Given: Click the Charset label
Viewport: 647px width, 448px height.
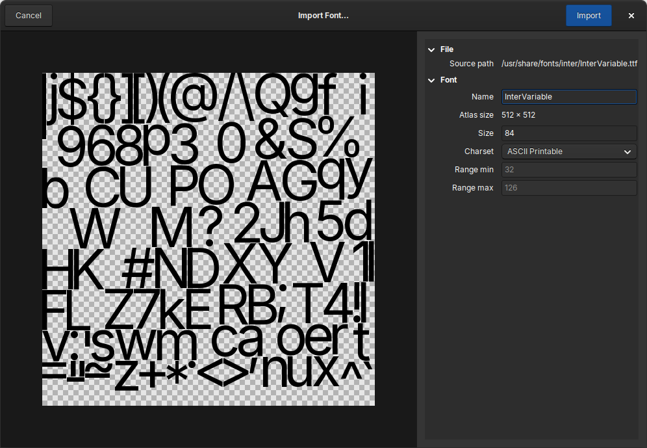Looking at the screenshot, I should tap(479, 151).
